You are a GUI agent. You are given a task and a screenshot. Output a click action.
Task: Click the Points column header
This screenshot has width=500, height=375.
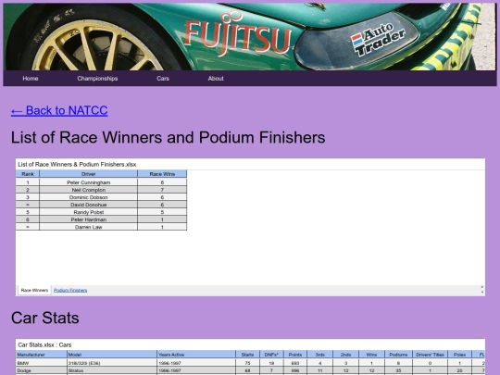click(295, 355)
